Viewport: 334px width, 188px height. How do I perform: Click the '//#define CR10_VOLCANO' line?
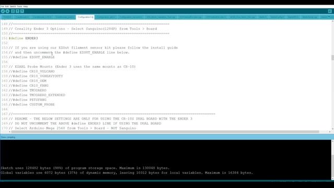pos(31,71)
